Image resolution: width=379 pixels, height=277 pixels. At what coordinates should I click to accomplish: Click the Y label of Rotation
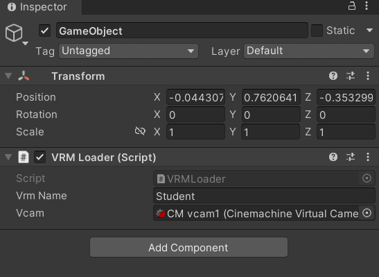point(233,115)
